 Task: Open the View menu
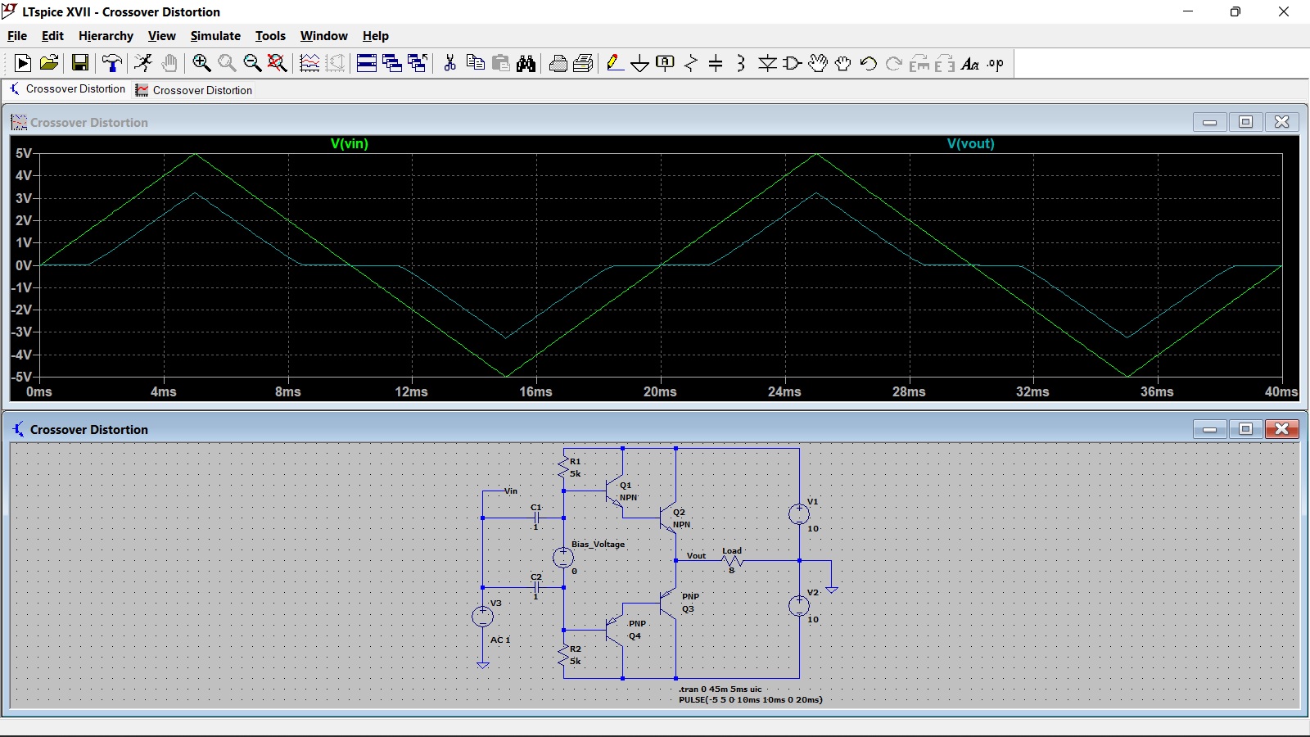click(x=161, y=36)
